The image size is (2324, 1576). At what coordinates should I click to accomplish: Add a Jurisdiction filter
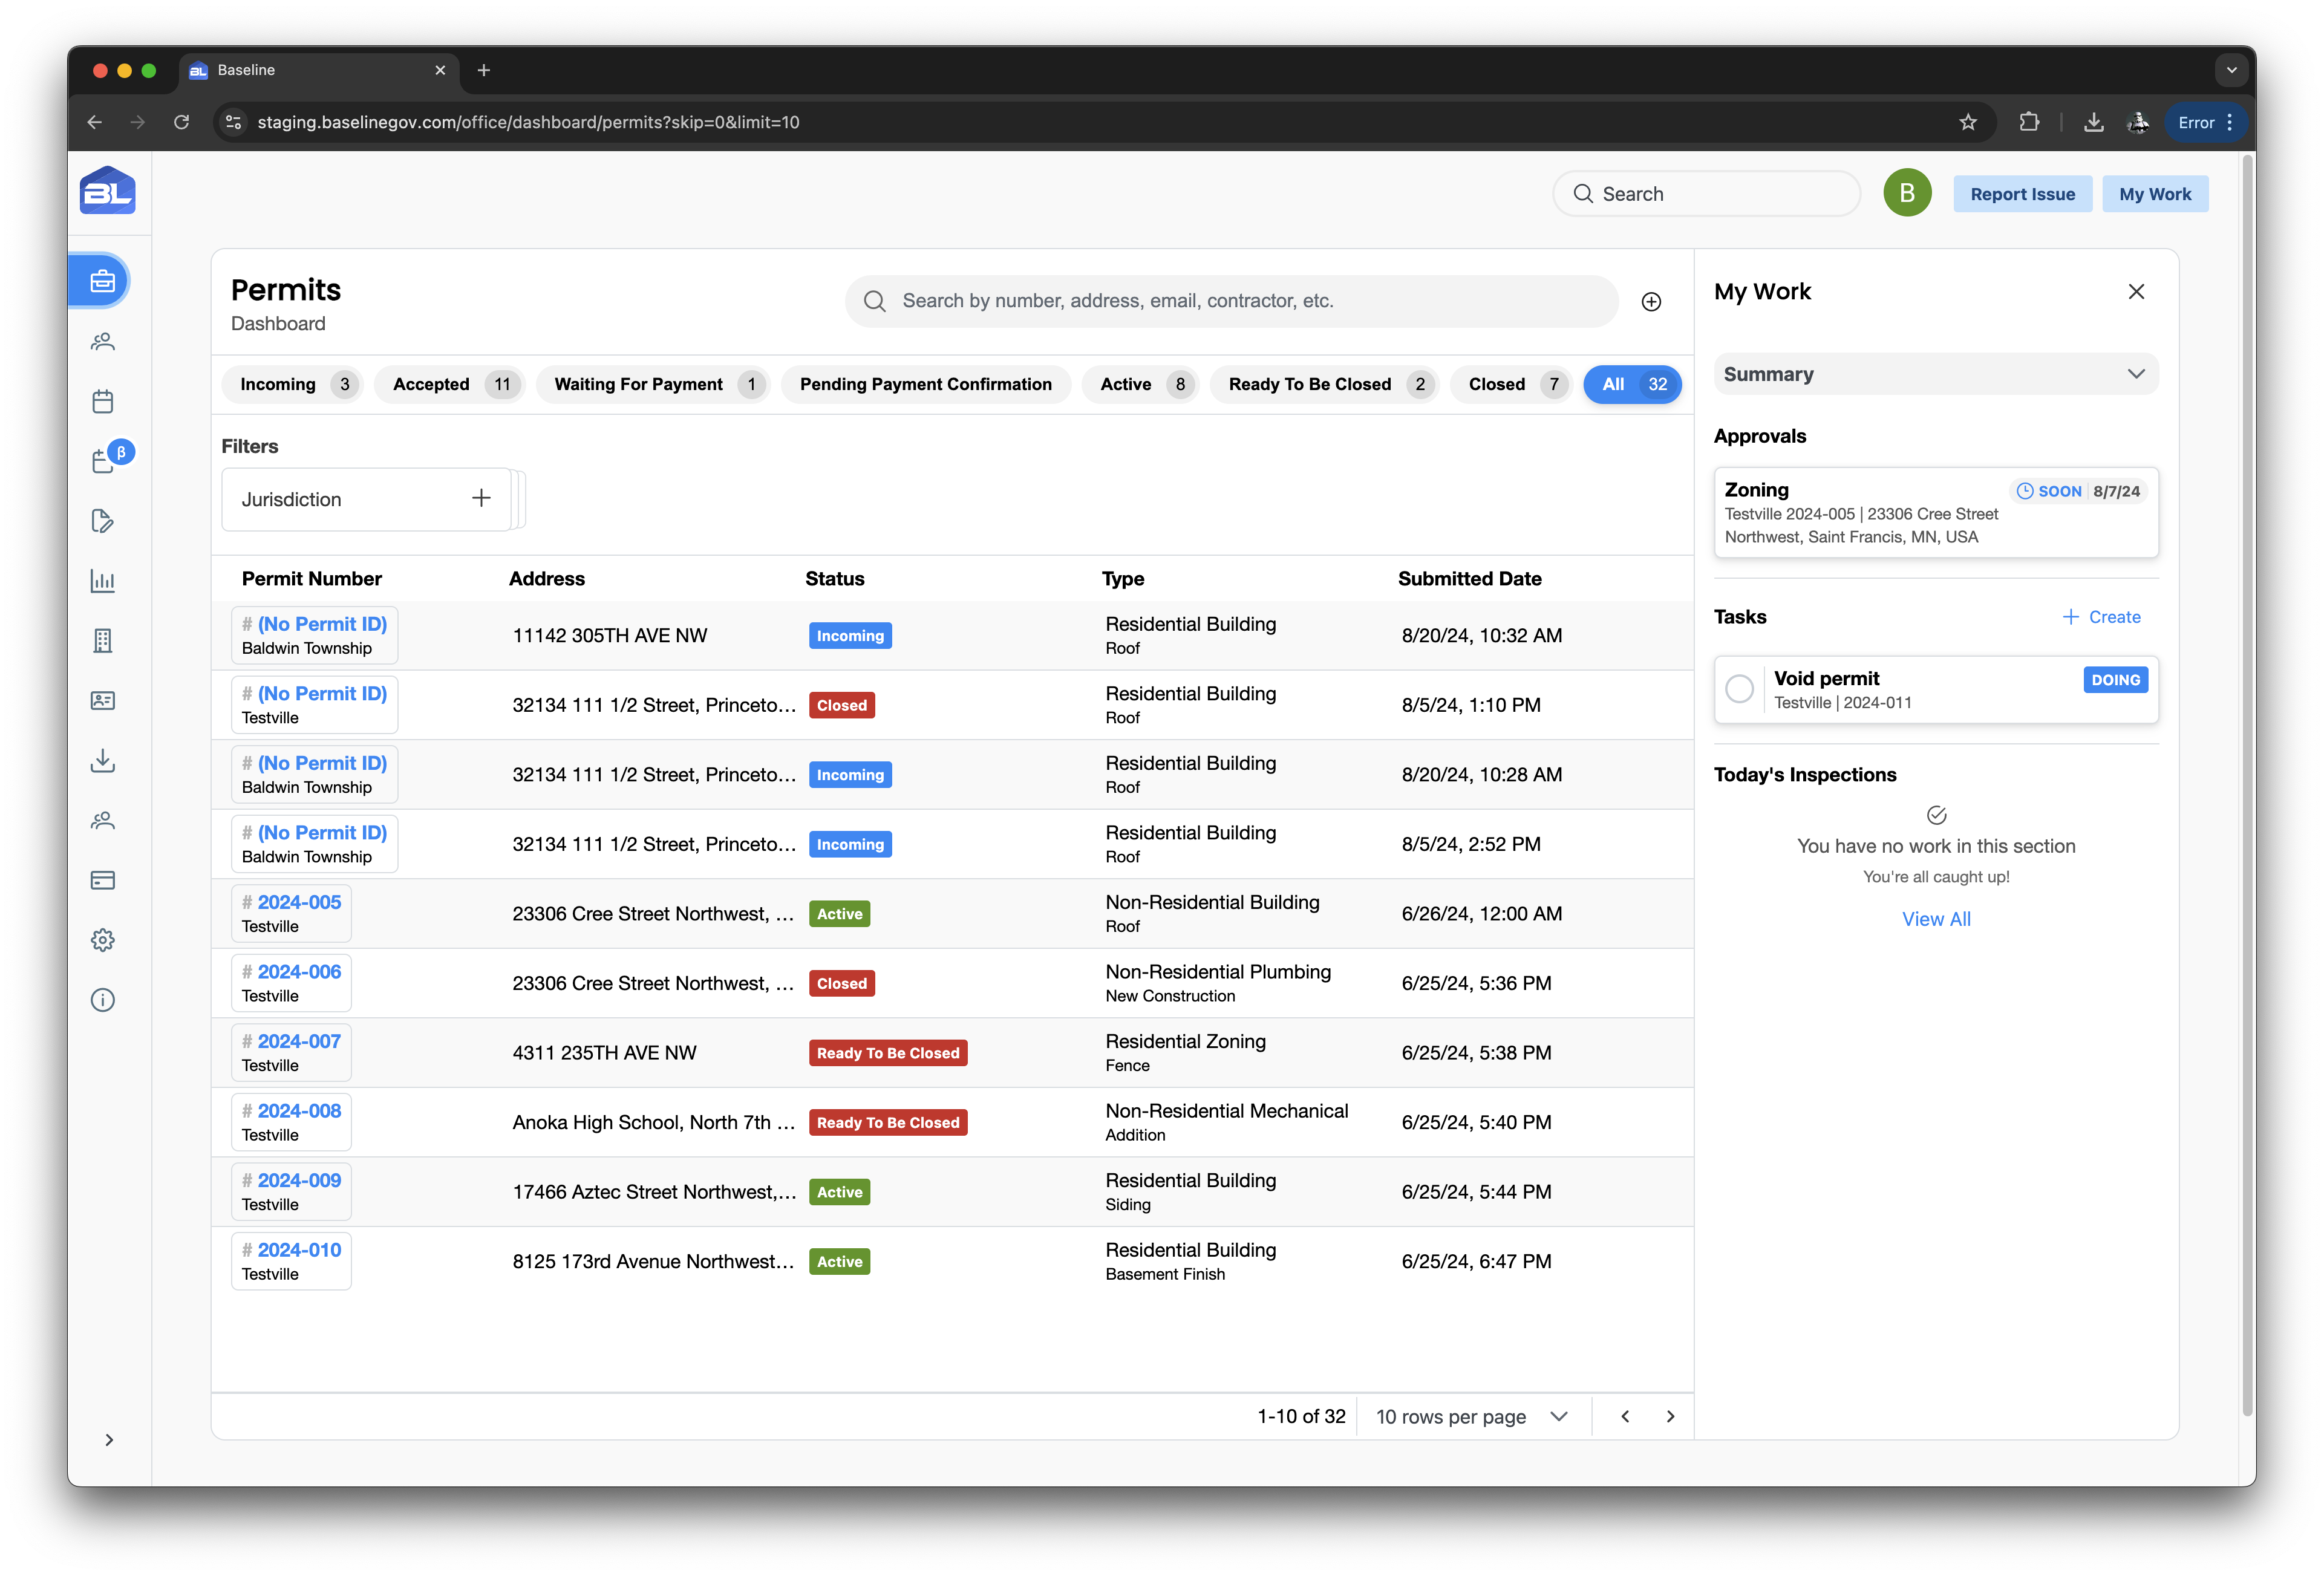pyautogui.click(x=481, y=498)
